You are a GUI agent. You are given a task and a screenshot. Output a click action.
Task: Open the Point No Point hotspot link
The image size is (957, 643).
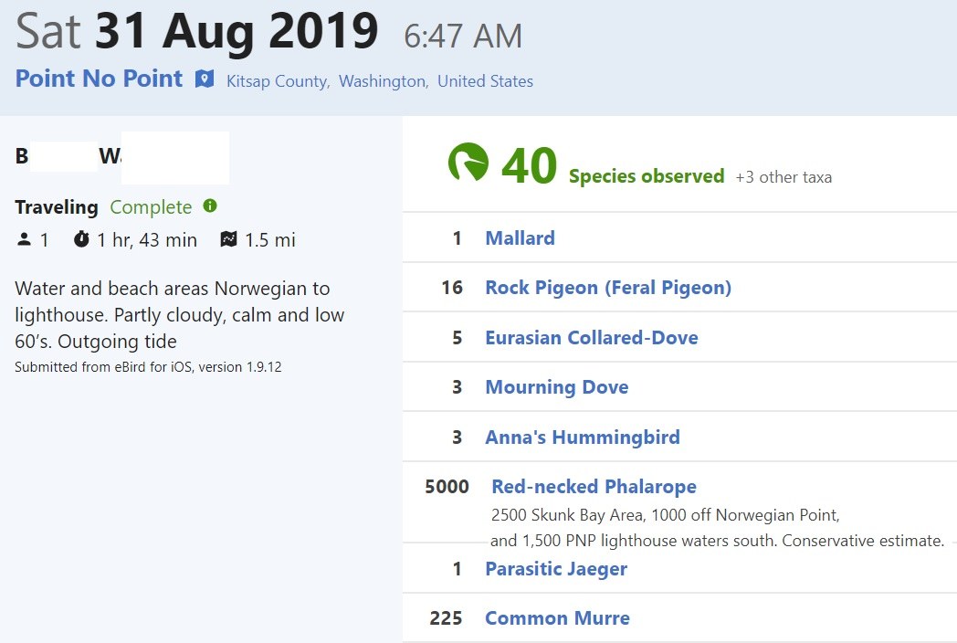pos(99,79)
